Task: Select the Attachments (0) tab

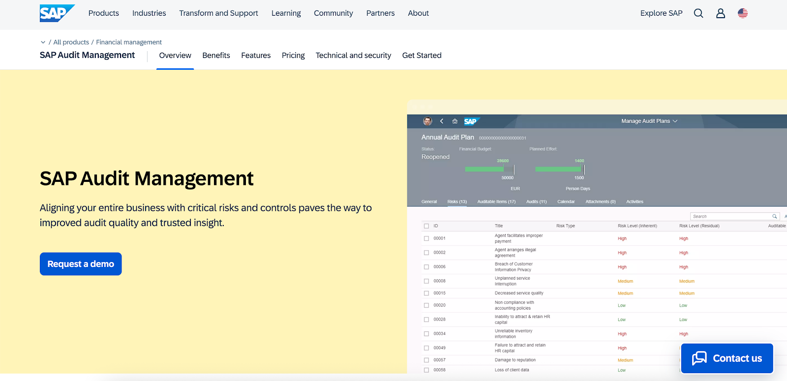Action: point(600,202)
